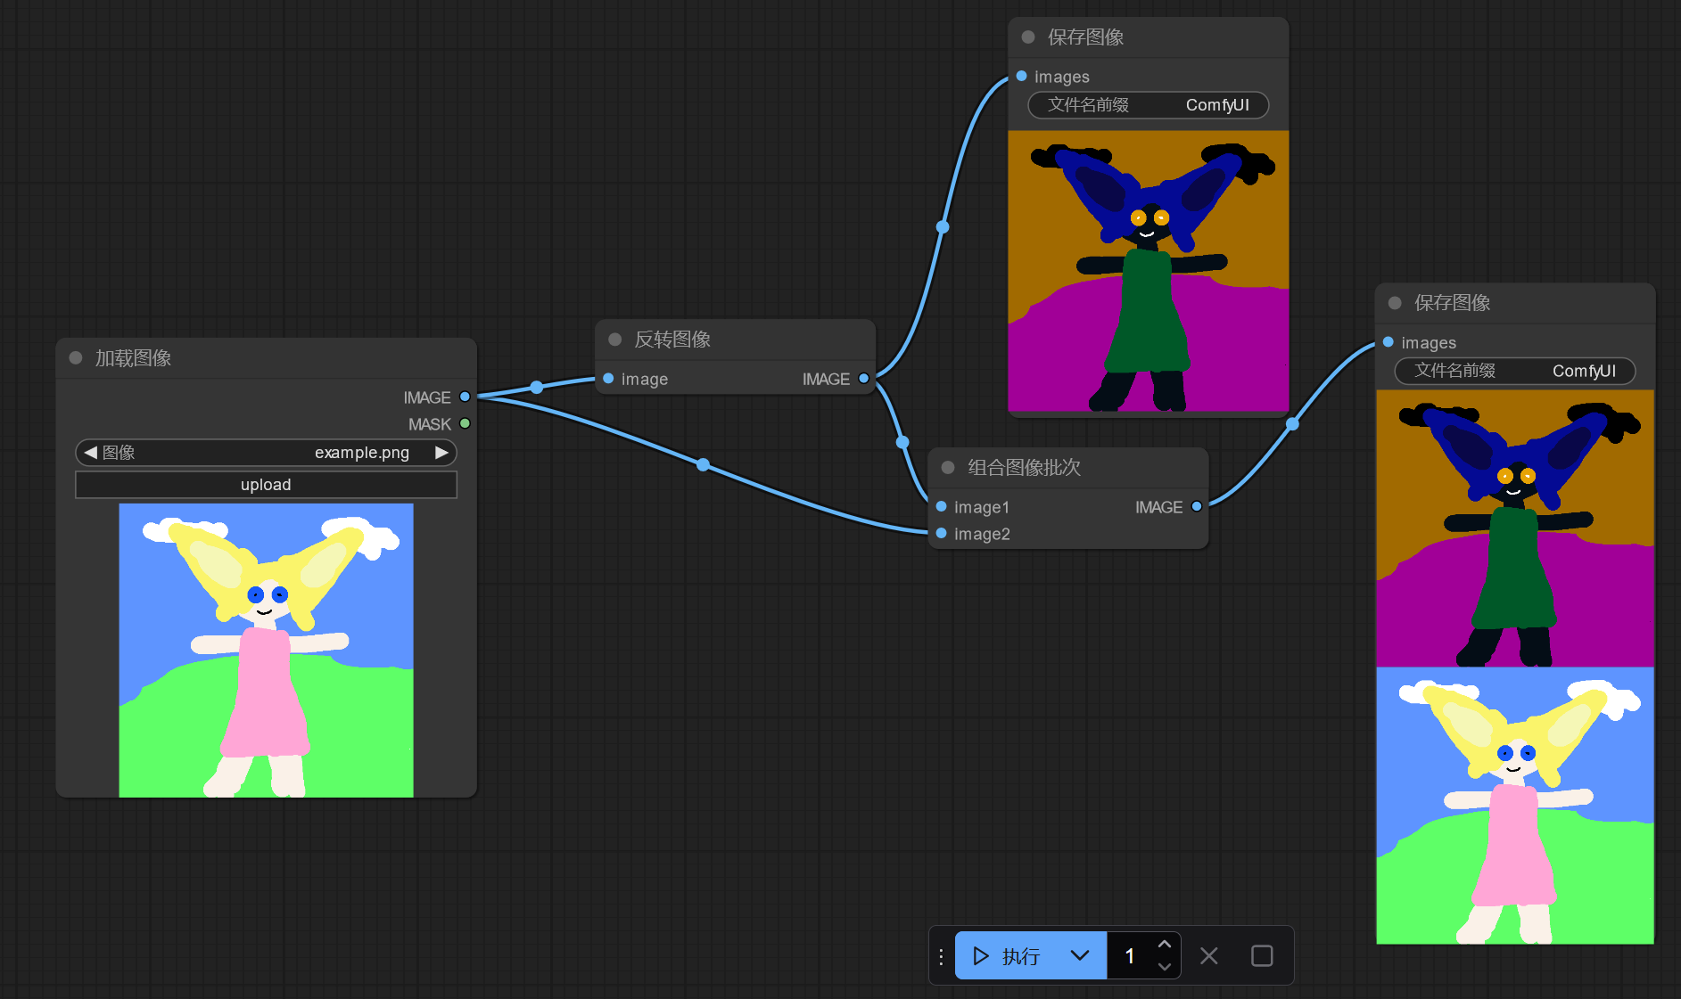
Task: Decrease the batch count with down arrow
Action: click(1164, 967)
